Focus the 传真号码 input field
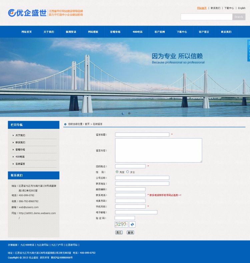 (130, 201)
